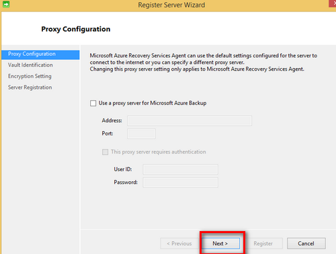This screenshot has height=254, width=336.
Task: Click the green wizard icon in the title bar
Action: (x=6, y=4)
